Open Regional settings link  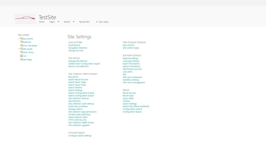(x=130, y=58)
